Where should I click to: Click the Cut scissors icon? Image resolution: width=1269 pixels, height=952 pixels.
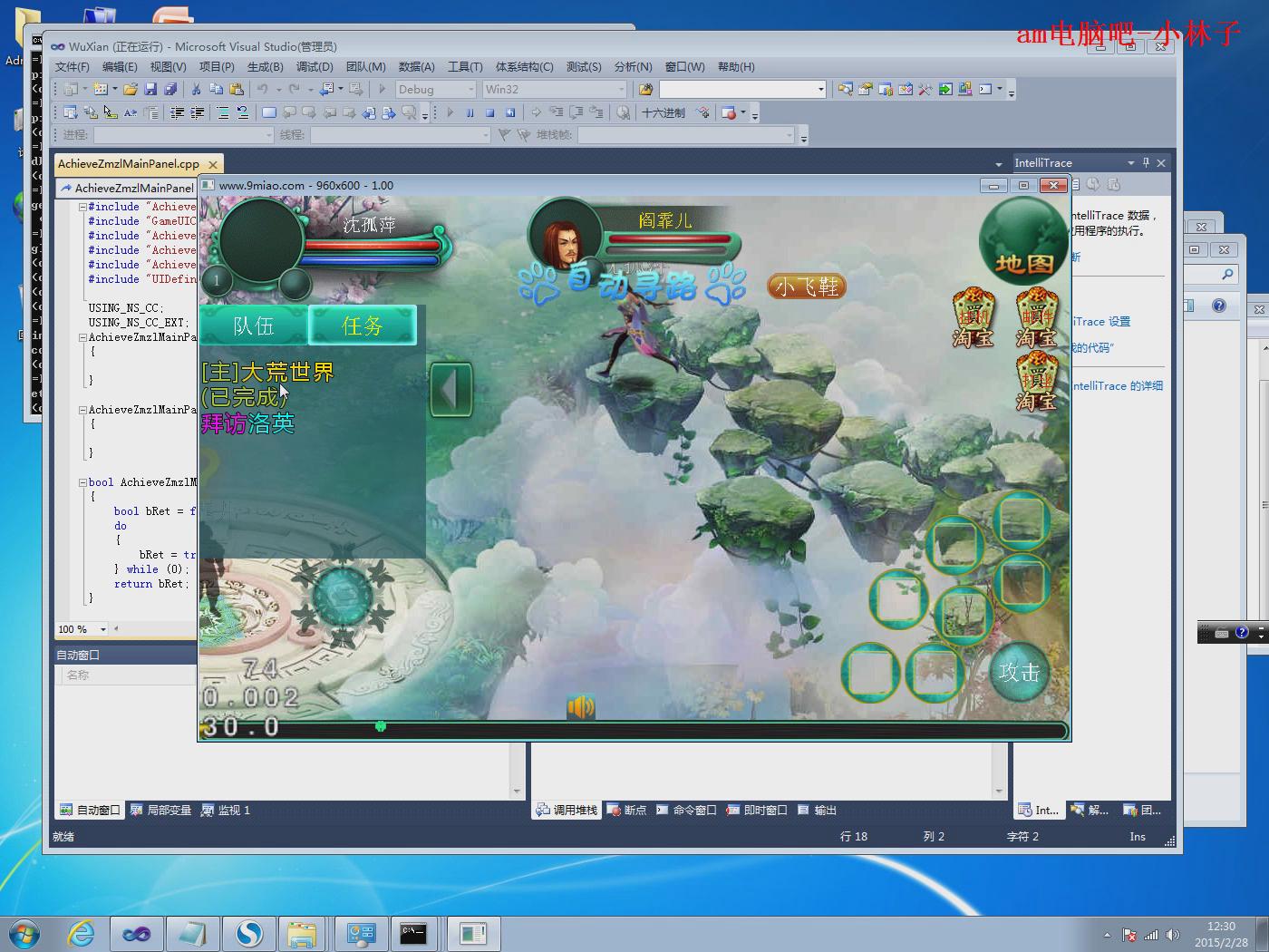click(x=195, y=89)
